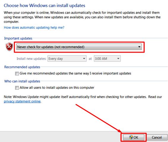168x142 pixels.
Task: Click the 3:00 AM dropdown arrow
Action: 118,59
